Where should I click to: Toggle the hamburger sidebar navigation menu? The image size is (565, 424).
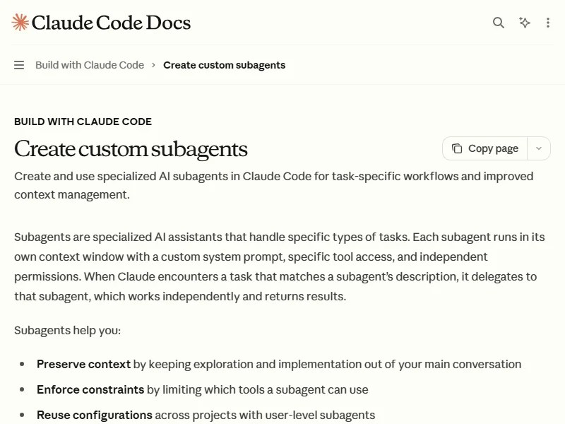pyautogui.click(x=19, y=65)
